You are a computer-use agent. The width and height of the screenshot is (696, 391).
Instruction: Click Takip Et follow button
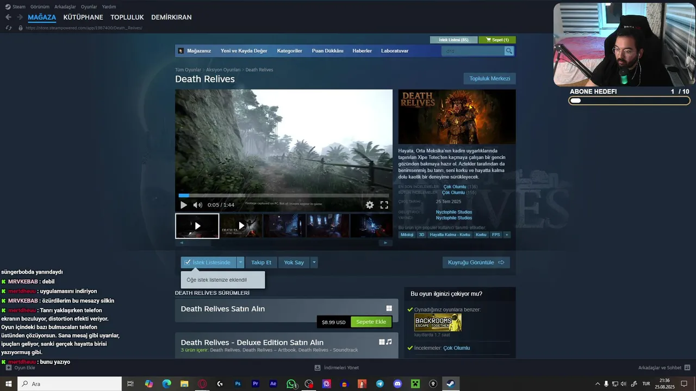point(261,262)
